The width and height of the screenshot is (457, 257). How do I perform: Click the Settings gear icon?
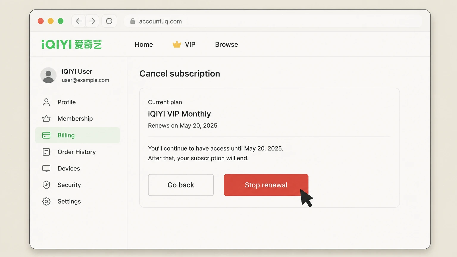coord(46,201)
